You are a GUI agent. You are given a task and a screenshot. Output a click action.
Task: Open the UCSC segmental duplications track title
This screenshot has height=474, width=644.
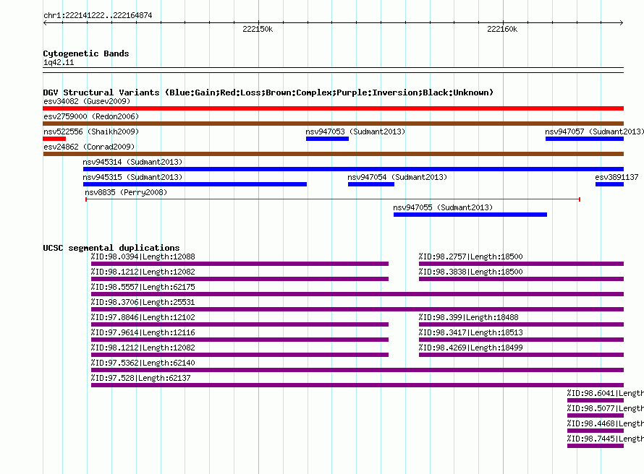click(x=111, y=248)
